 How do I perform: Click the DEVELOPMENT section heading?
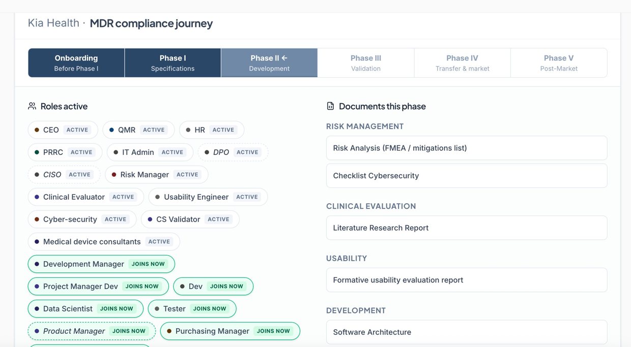pyautogui.click(x=356, y=310)
